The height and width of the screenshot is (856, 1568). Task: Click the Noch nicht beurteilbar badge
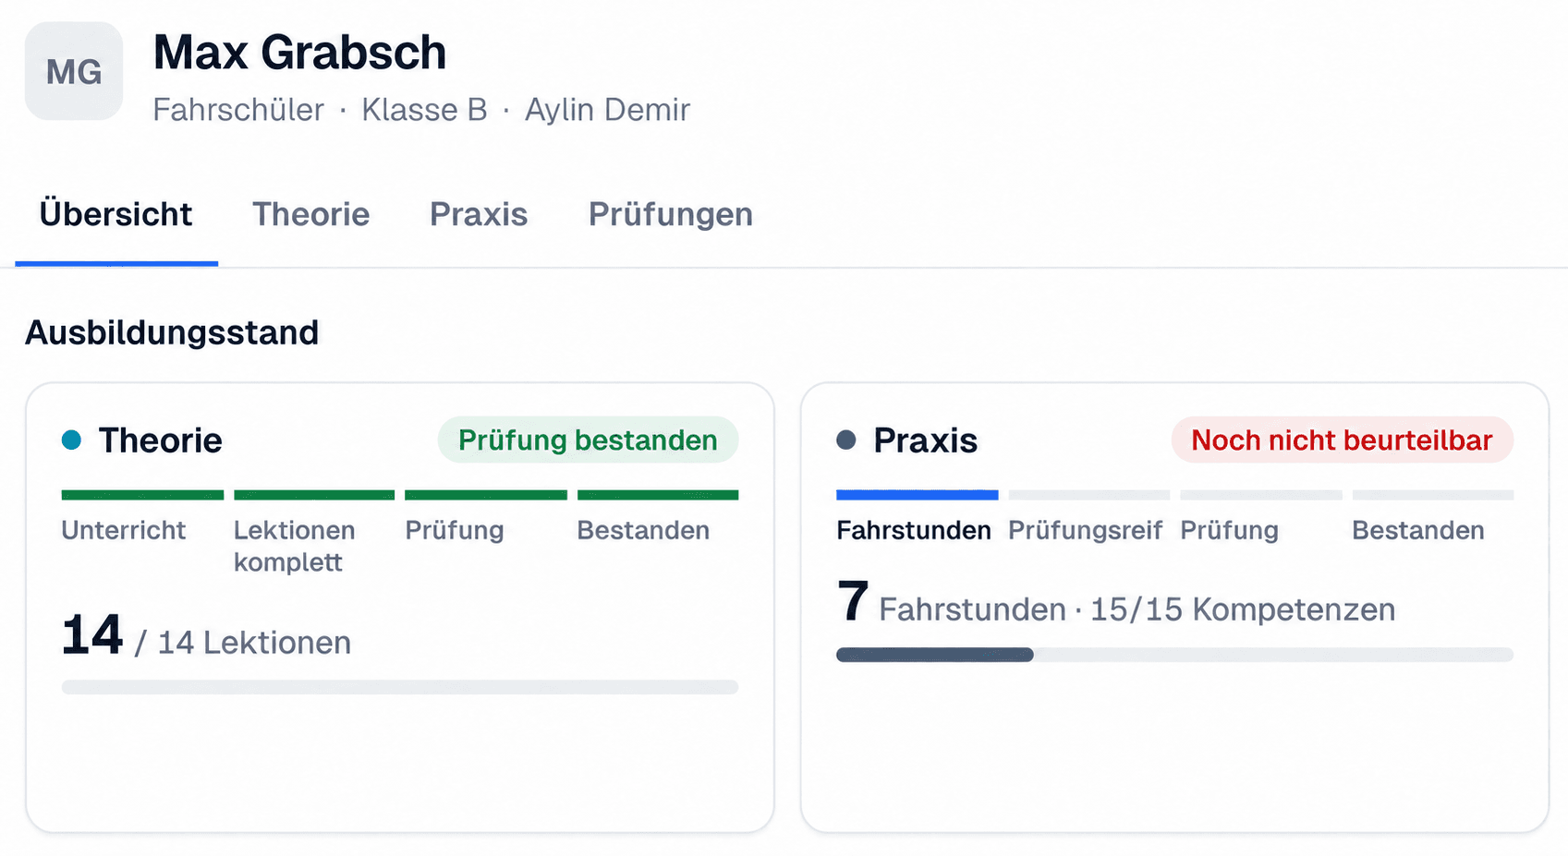pos(1342,440)
